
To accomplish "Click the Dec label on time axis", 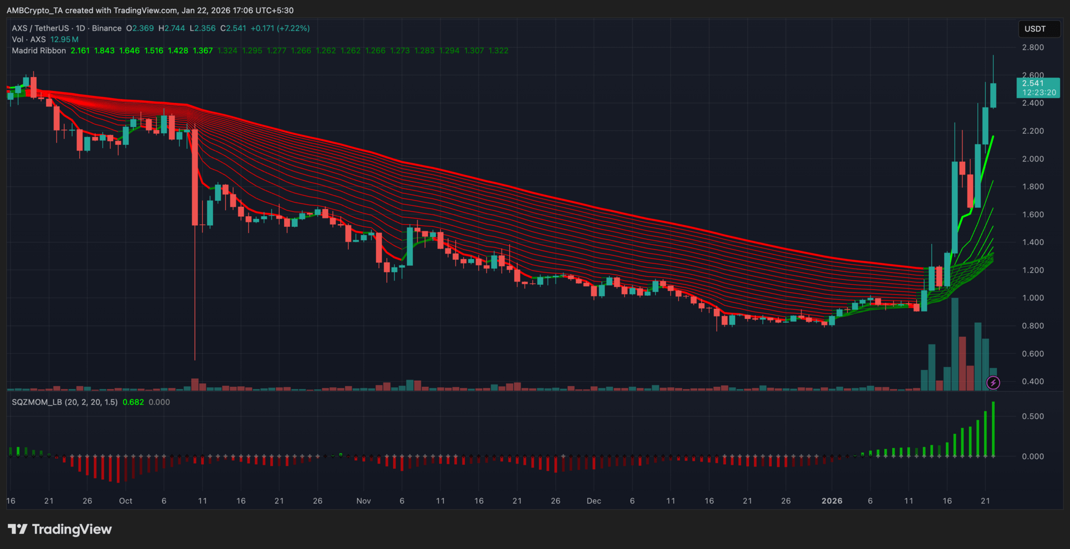I will point(594,501).
